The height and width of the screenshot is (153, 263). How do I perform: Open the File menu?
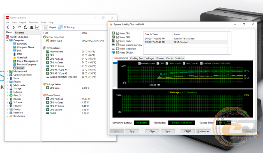(7, 22)
